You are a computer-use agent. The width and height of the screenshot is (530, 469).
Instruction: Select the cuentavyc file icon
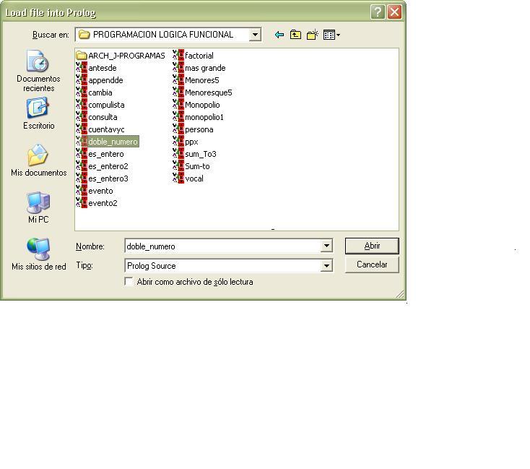82,129
